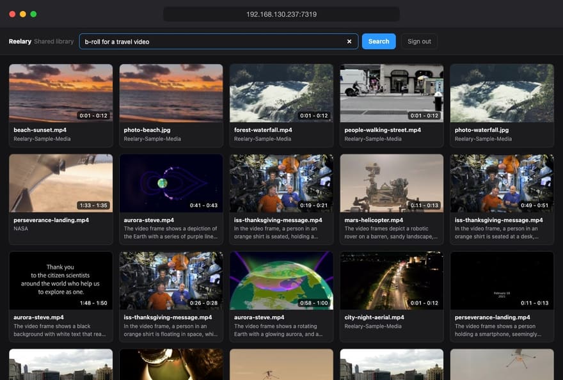Screen dimensions: 563x380
Task: Click the file name 'photo-beach.jpg'
Action: pyautogui.click(x=147, y=130)
